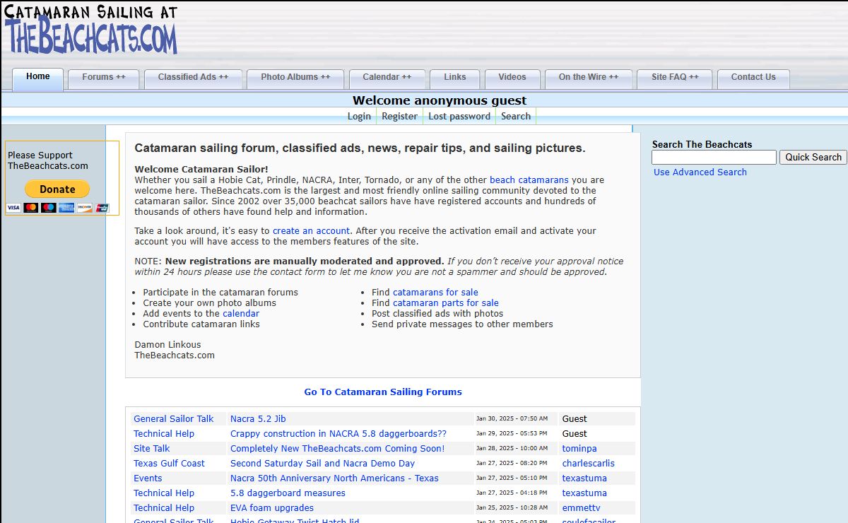The height and width of the screenshot is (523, 848).
Task: Click the Contact Us tab
Action: pos(753,78)
